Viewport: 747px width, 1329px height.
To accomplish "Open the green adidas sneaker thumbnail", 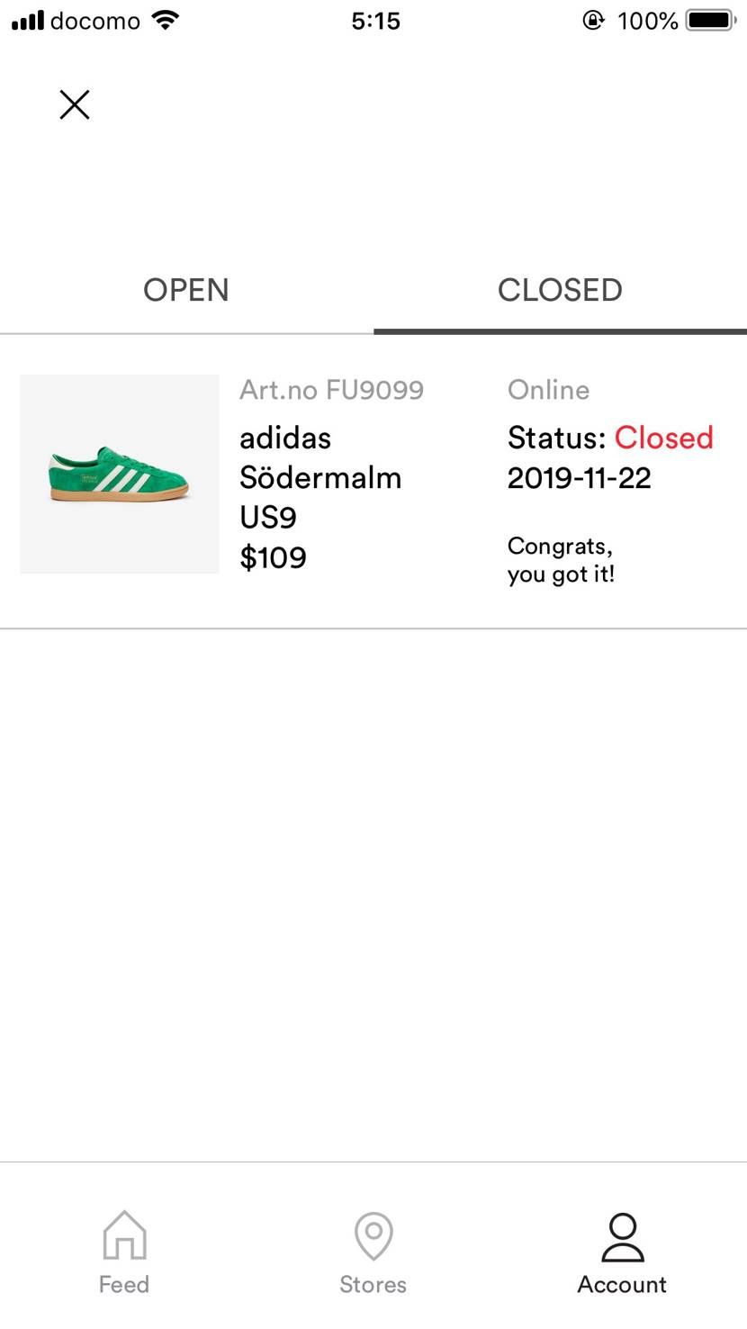I will point(120,474).
